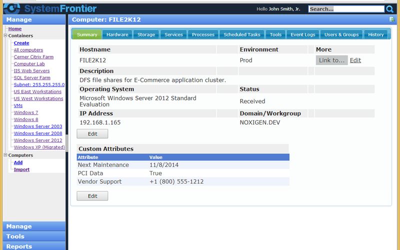This screenshot has height=250, width=400.
Task: Open the All computers container
Action: (28, 50)
